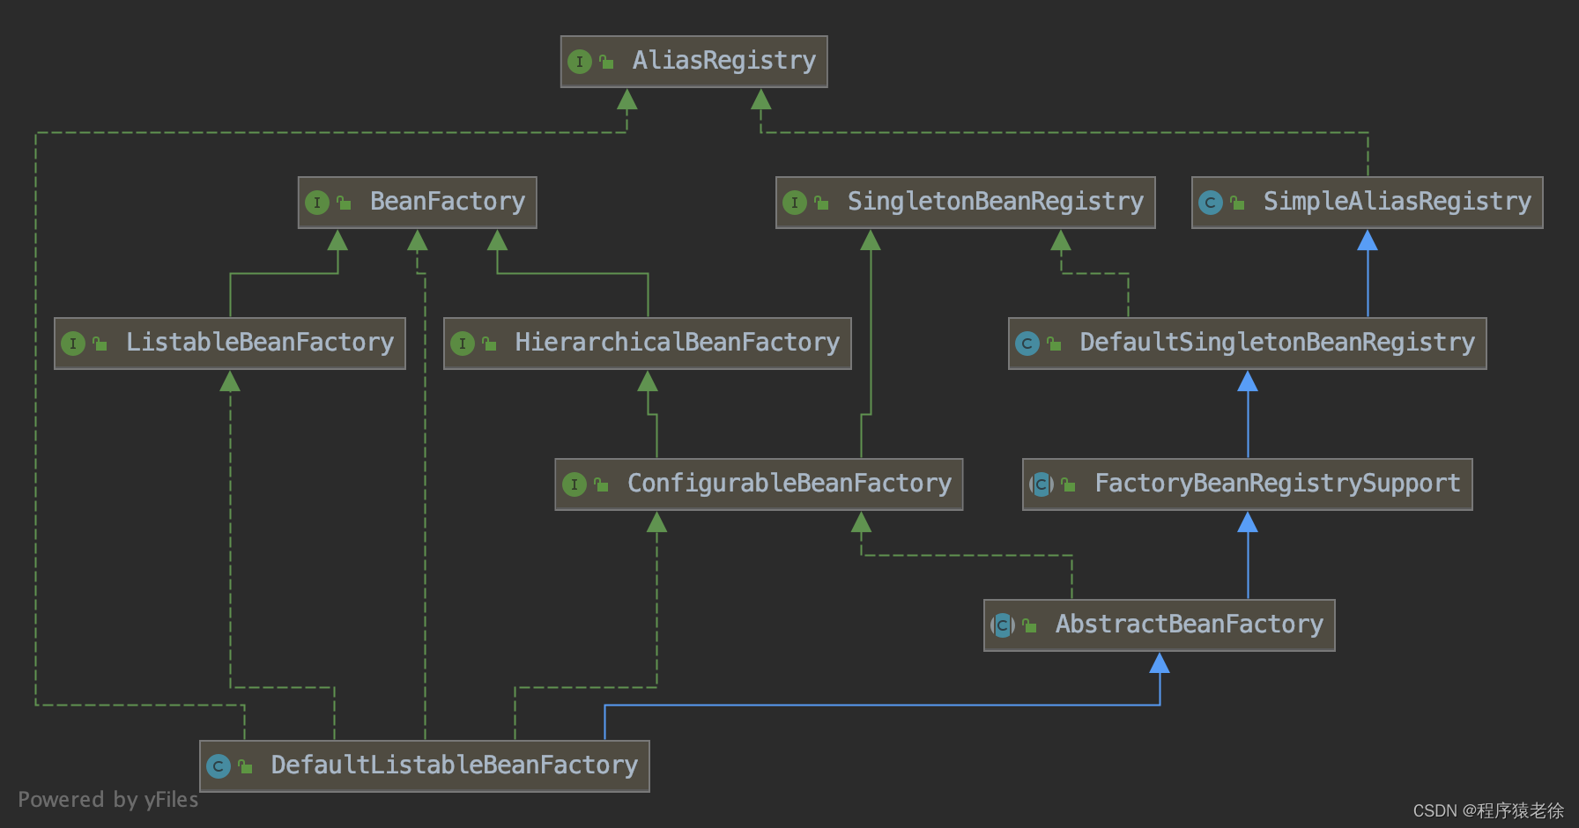Screen dimensions: 1579x828
Task: Click the interface icon on SingletonBeanRegistry node
Action: click(795, 203)
